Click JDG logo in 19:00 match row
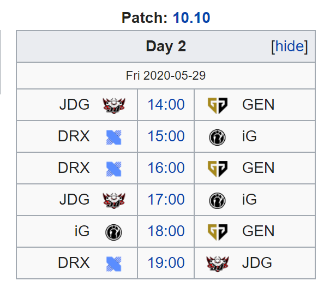Image resolution: width=336 pixels, height=287 pixels. click(x=218, y=264)
